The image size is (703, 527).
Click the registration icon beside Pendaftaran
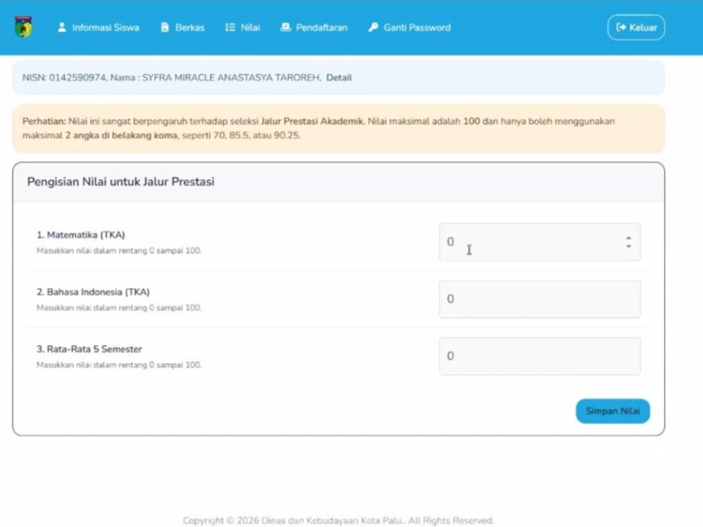pyautogui.click(x=286, y=27)
